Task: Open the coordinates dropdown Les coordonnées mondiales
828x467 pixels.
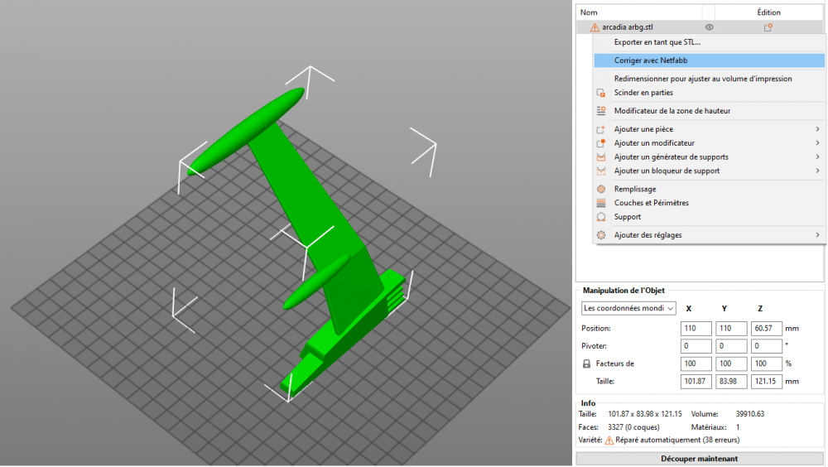Action: point(628,308)
